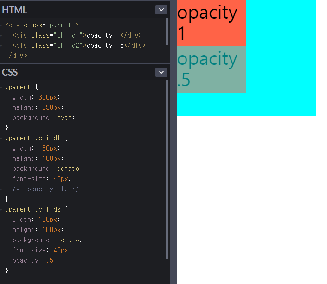This screenshot has height=284, width=327.
Task: Click the 'background: cyan;' line
Action: coord(44,118)
